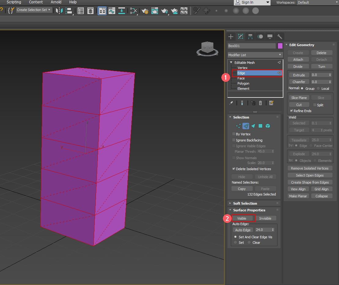Expand the Soft Selection rollout
Viewport: 339px width, 285px height.
click(x=230, y=203)
